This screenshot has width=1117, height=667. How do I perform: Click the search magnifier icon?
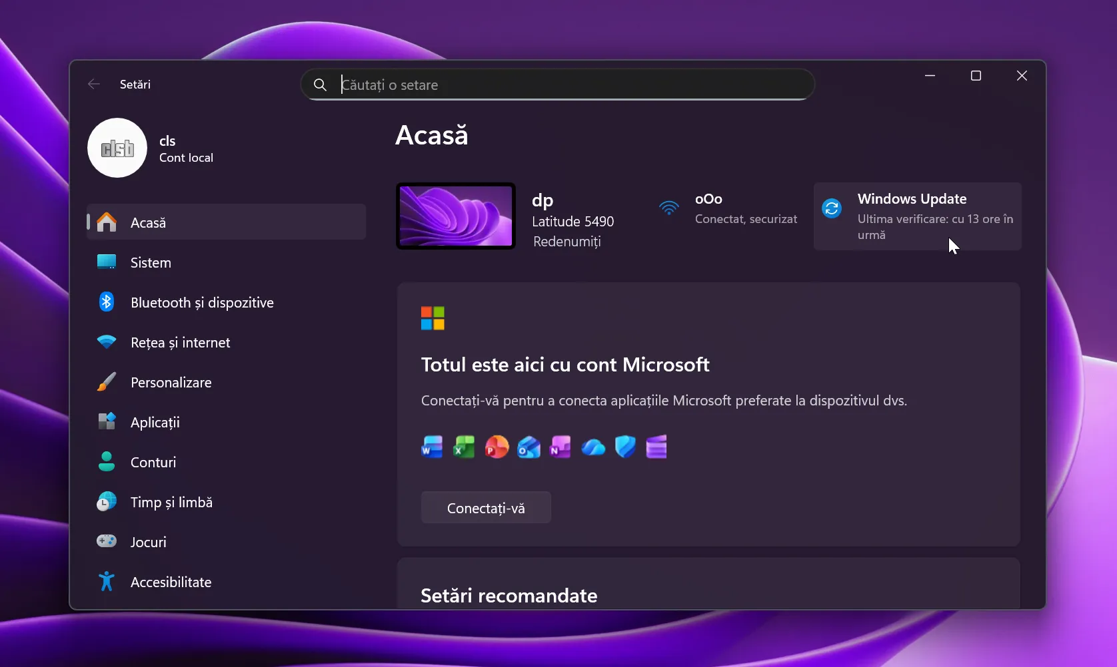coord(320,85)
